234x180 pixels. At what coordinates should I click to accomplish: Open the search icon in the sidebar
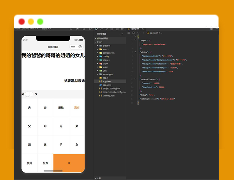[x=102, y=28]
